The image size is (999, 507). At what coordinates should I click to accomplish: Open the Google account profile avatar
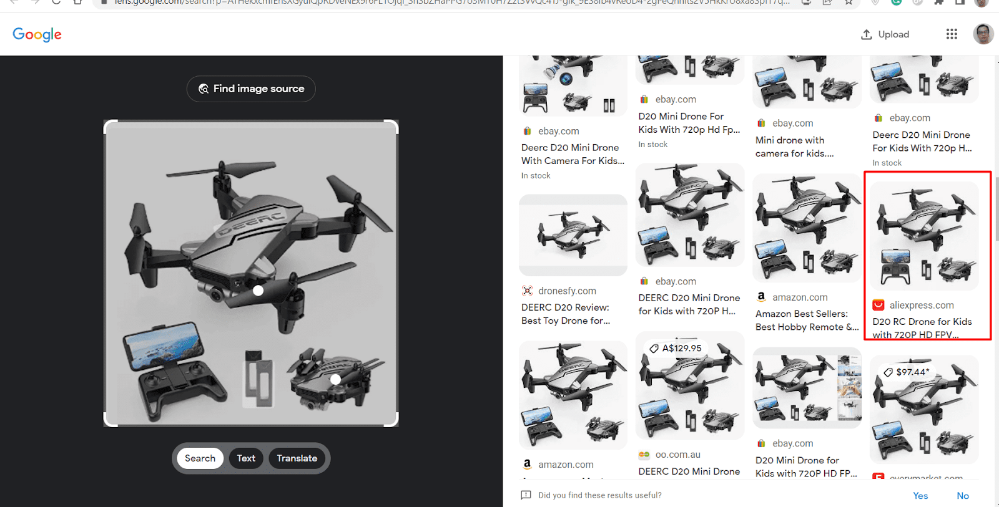[x=983, y=34]
